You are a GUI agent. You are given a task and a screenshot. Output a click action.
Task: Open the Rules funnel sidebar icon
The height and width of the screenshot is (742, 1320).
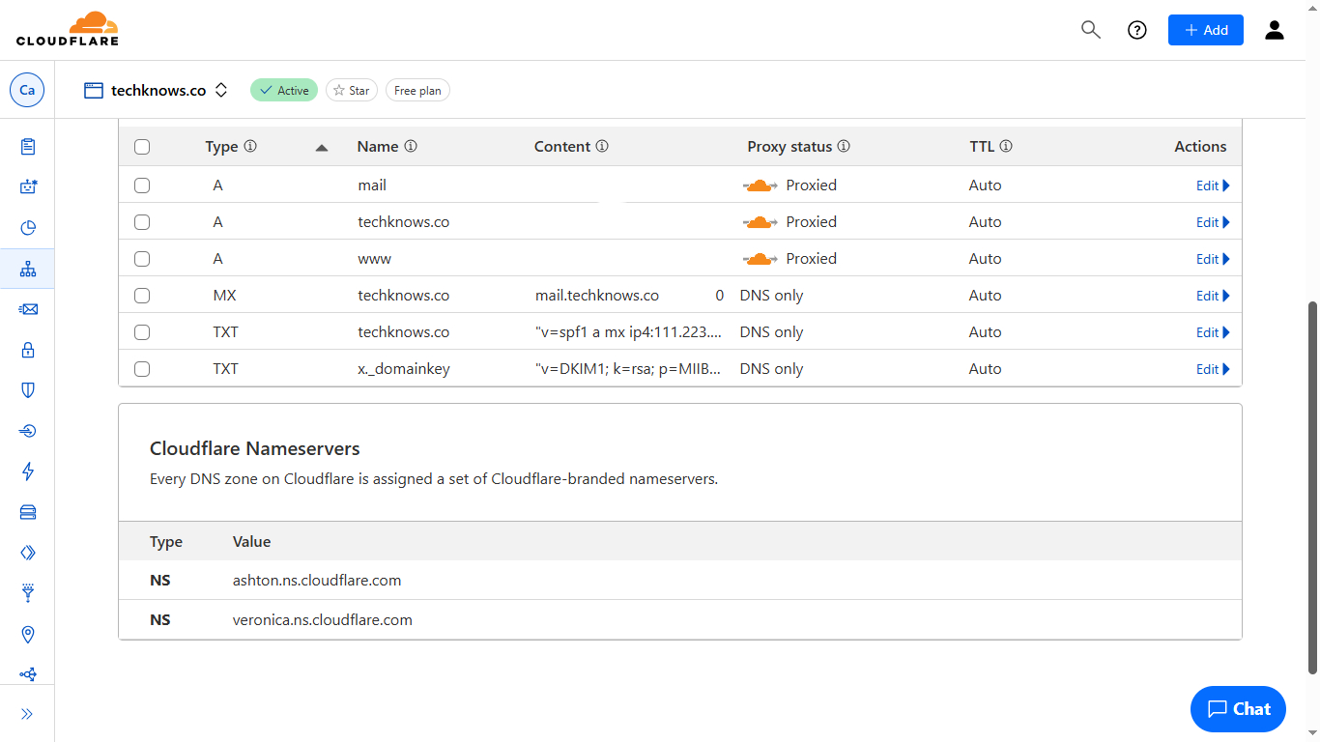tap(28, 593)
